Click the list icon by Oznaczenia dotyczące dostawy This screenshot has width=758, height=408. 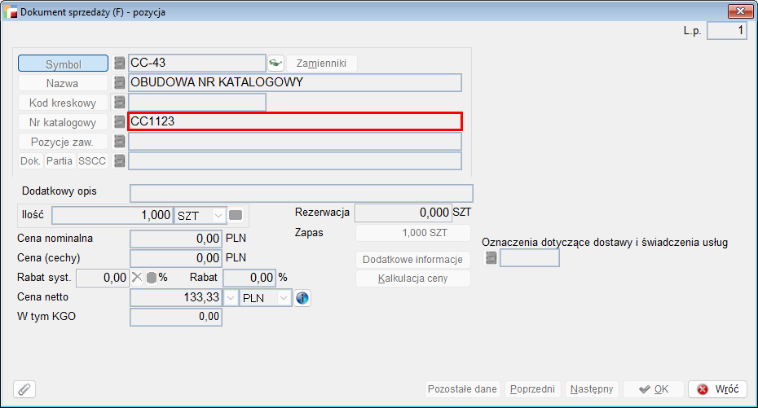click(x=491, y=258)
